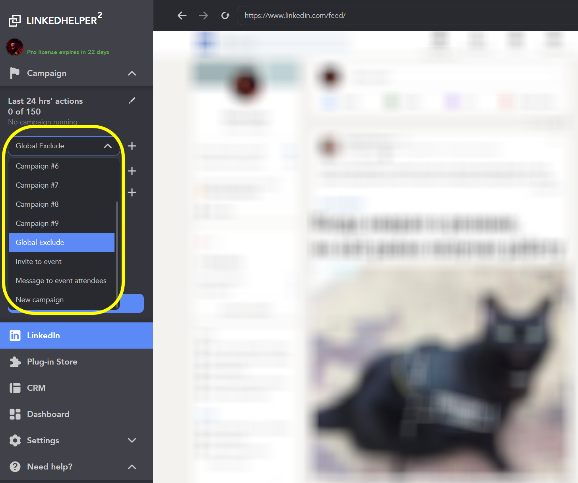
Task: Choose Campaign #9 in the dropdown
Action: (62, 223)
